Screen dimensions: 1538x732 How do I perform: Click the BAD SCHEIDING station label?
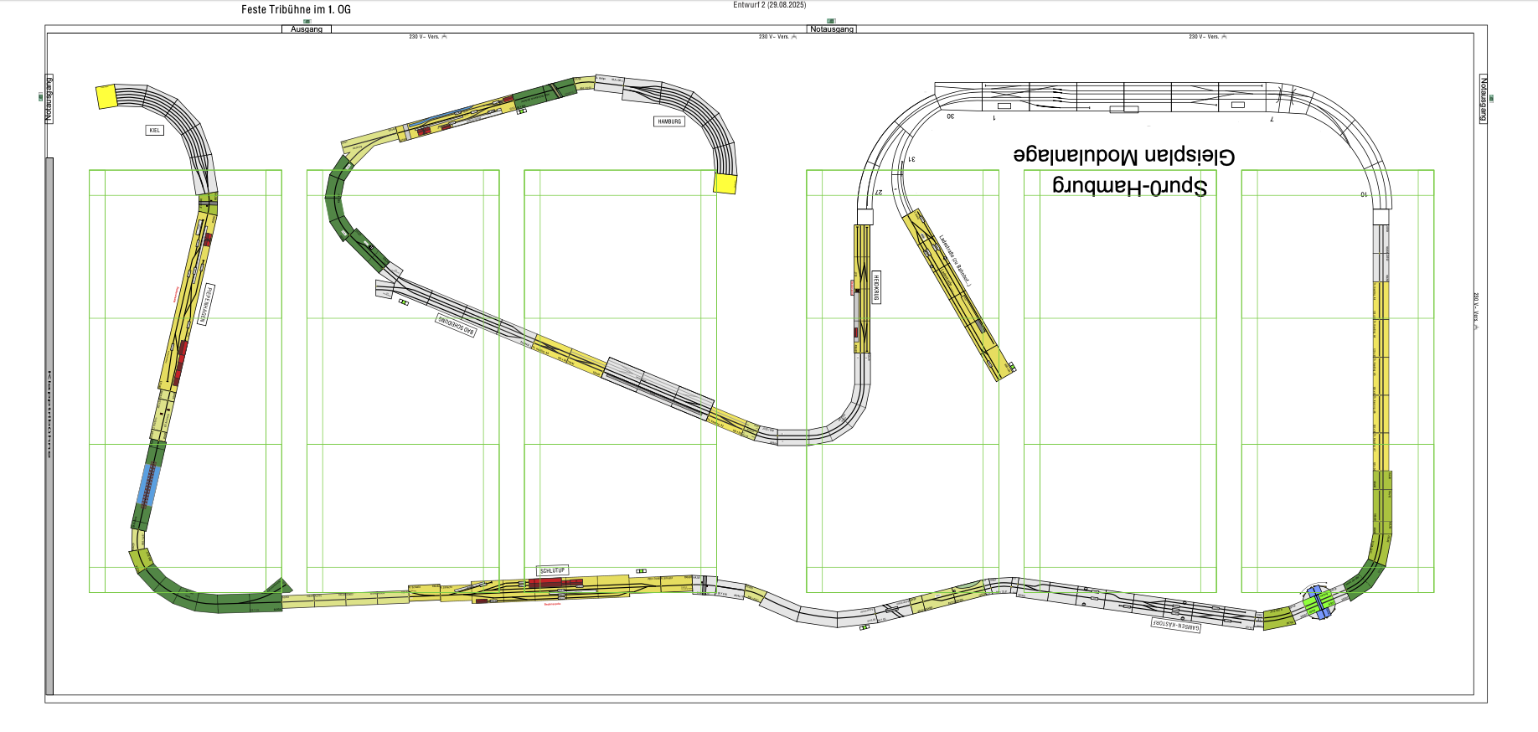point(456,325)
